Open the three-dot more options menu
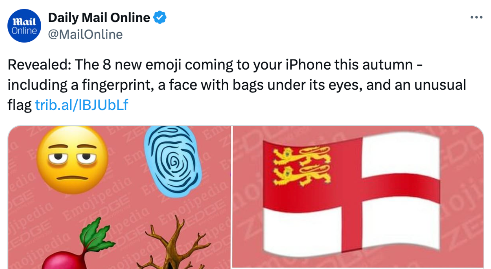This screenshot has height=269, width=491. click(x=476, y=17)
